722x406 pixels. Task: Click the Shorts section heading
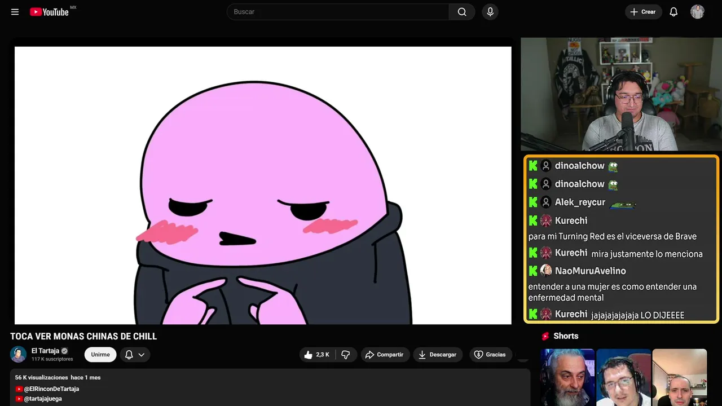coord(566,336)
